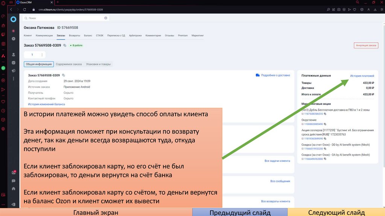Copy order number next to header Заказ 57669508-0309

click(x=65, y=46)
